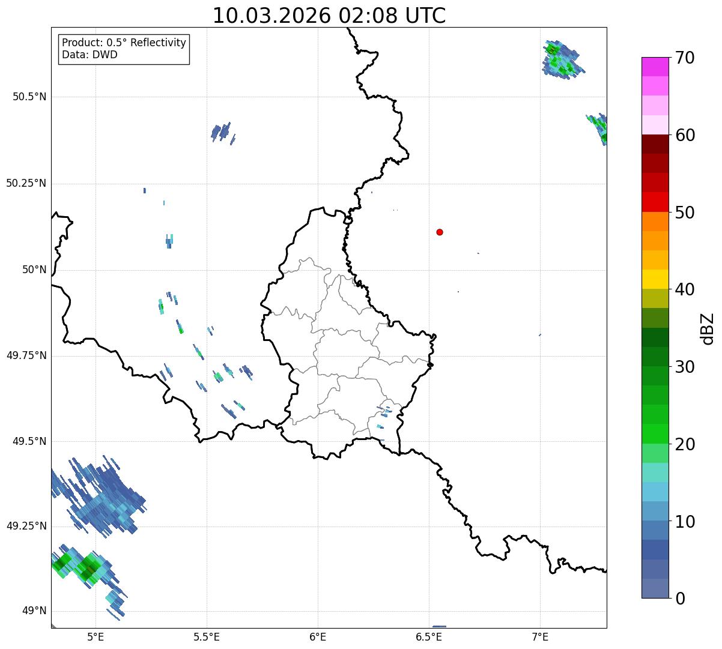Pick the grey-blue swatch at colorbar bottom
Image resolution: width=722 pixels, height=649 pixels.
[655, 588]
